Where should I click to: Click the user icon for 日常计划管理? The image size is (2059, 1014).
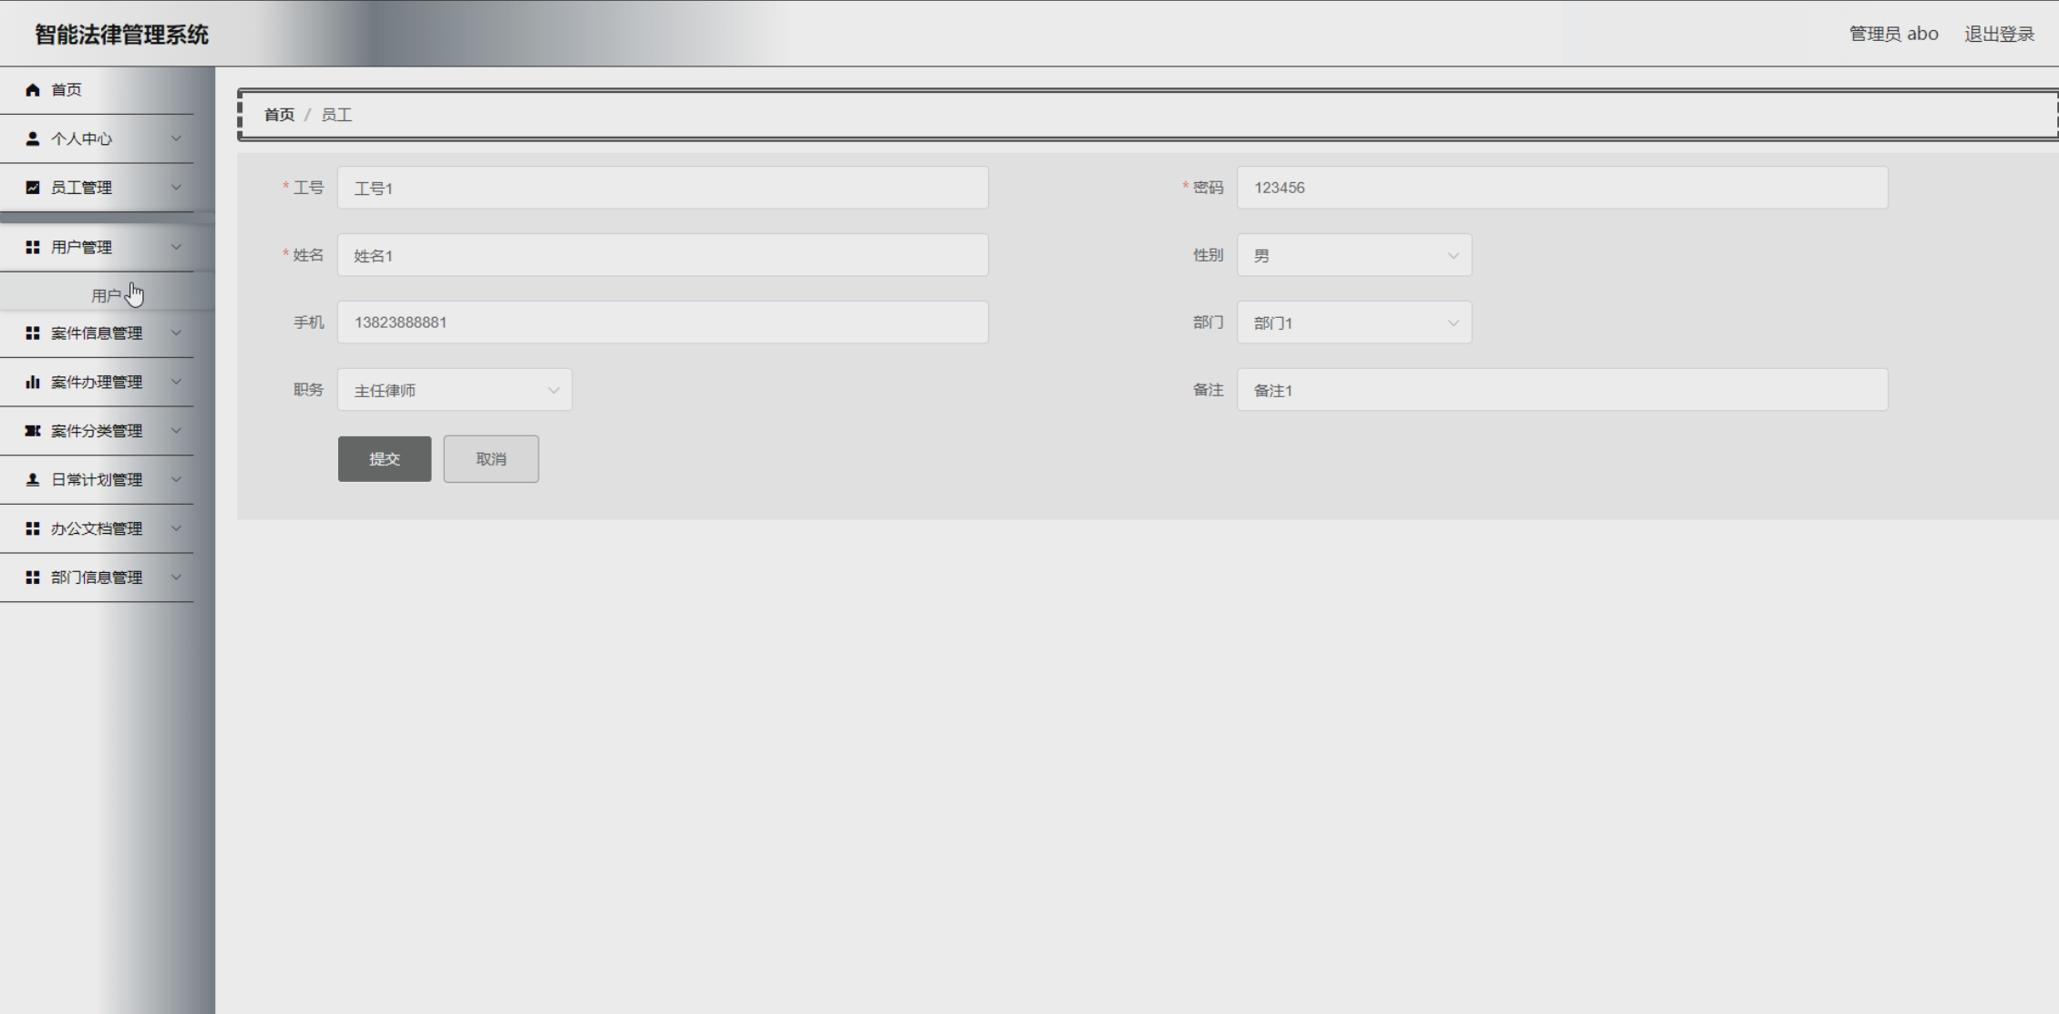click(33, 480)
